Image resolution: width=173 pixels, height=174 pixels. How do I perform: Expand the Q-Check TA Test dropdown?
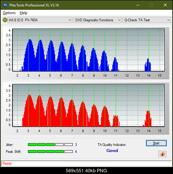(147, 20)
